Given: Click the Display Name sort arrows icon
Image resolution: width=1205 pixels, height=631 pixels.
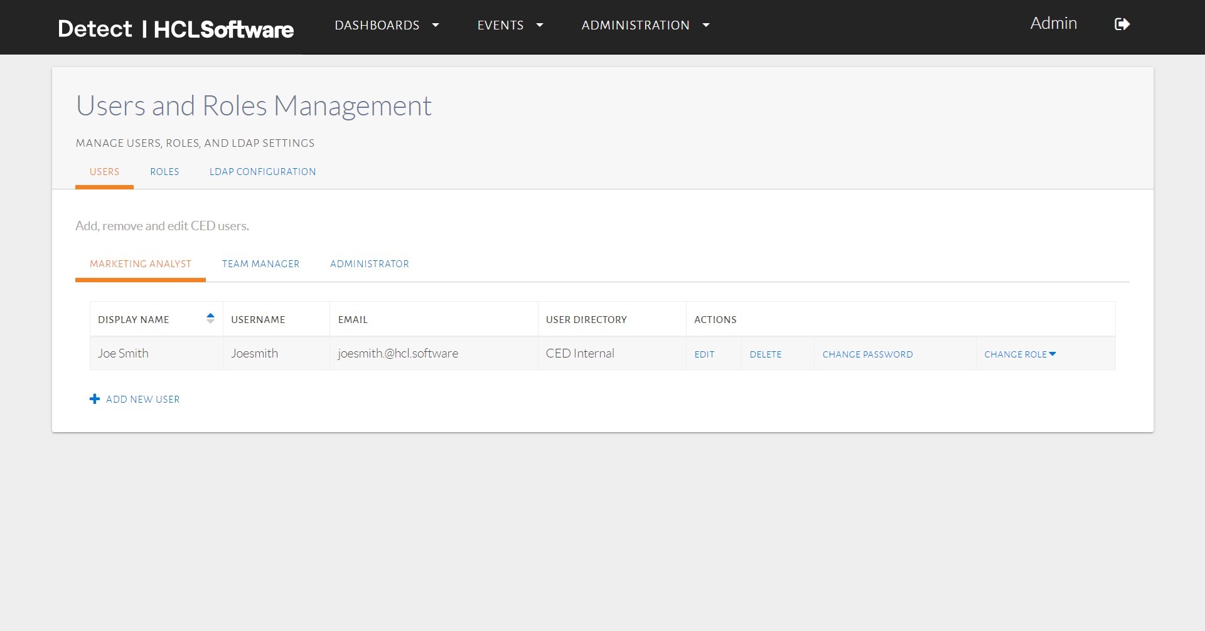Looking at the screenshot, I should [x=210, y=319].
